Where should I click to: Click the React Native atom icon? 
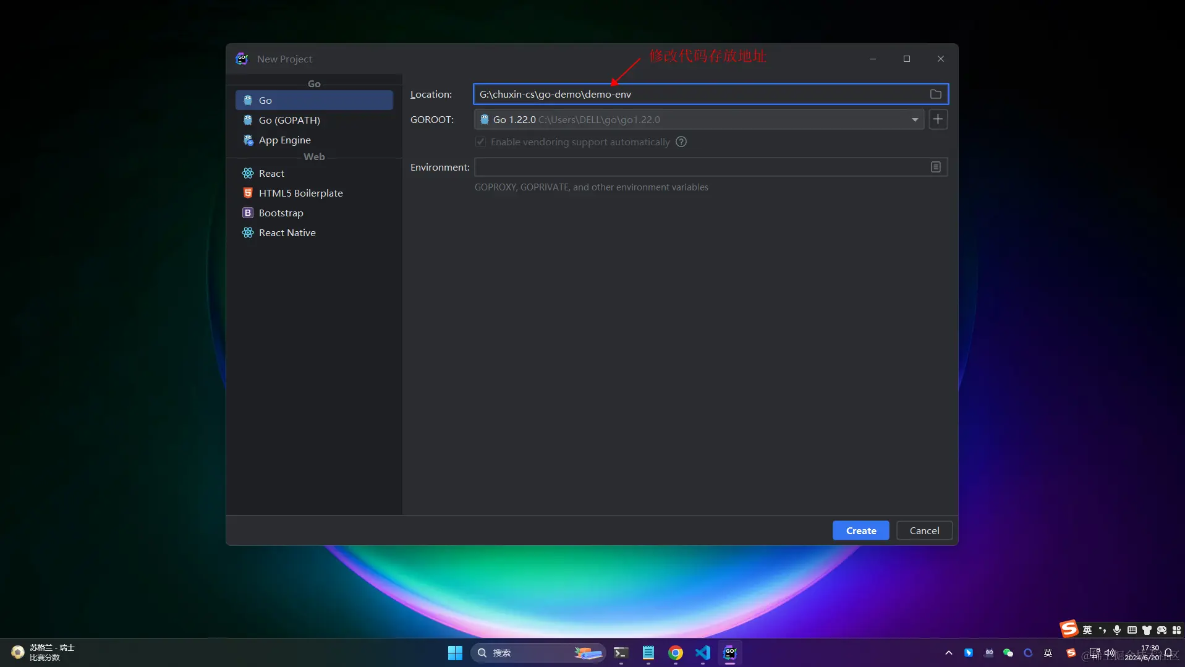pyautogui.click(x=248, y=232)
